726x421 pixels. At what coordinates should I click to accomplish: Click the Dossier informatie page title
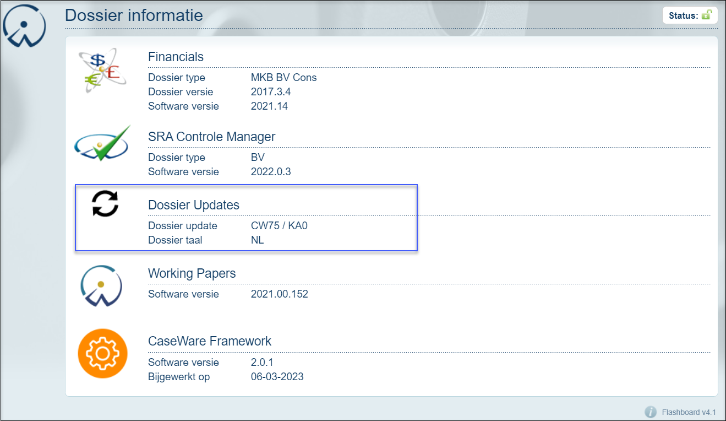[x=134, y=15]
